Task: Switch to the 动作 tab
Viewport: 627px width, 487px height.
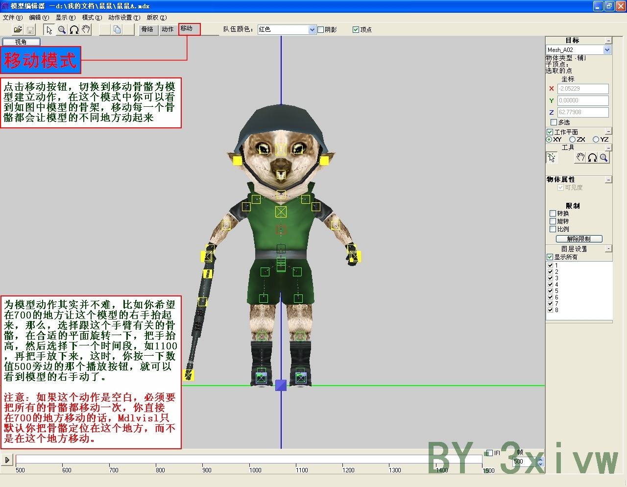Action: [168, 29]
